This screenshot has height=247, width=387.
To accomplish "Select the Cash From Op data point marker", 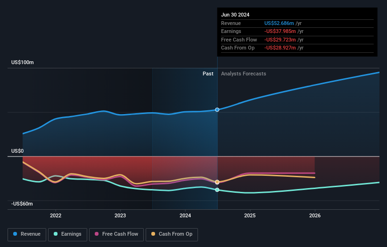I will coord(217,182).
